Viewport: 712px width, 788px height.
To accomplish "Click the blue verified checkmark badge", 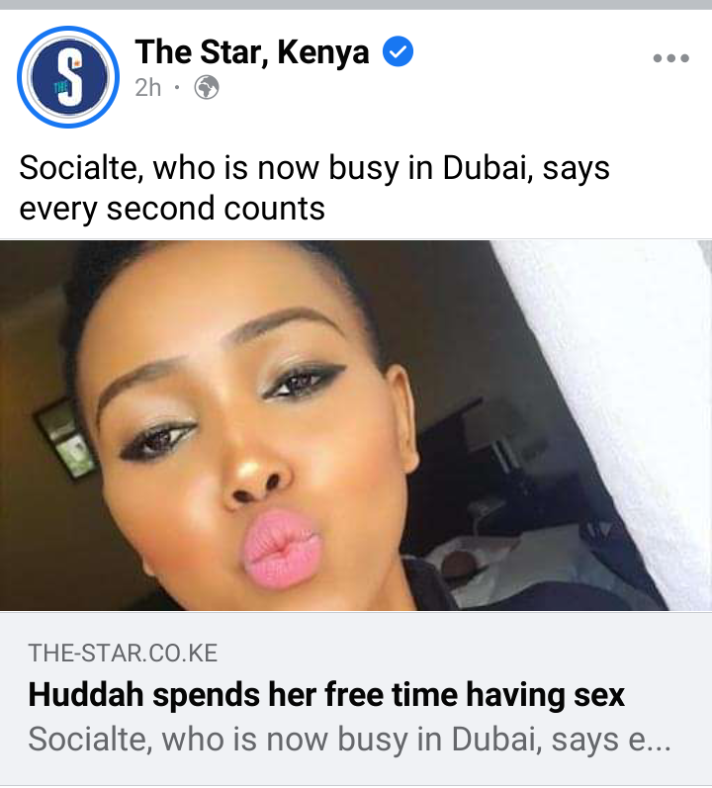I will click(x=398, y=51).
